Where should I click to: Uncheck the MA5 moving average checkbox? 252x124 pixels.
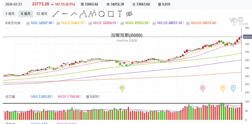(28, 23)
